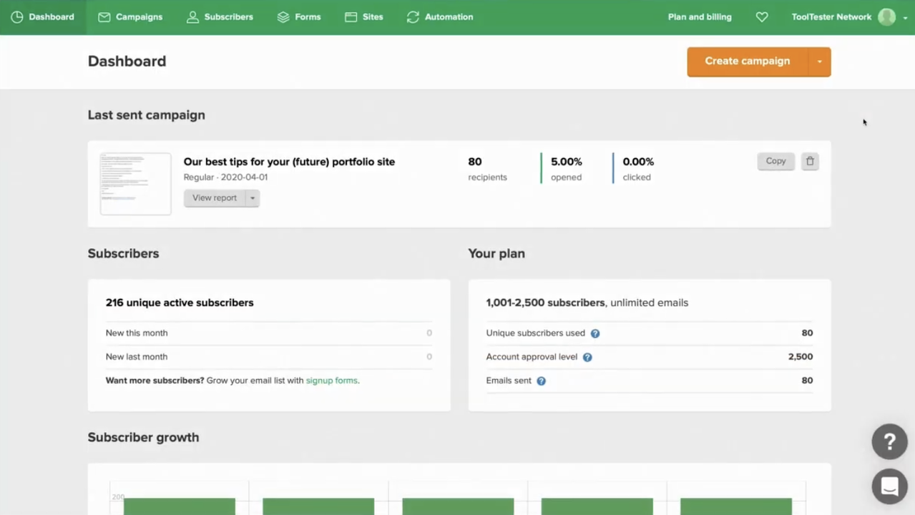Click the Account approval level info icon

coord(587,357)
